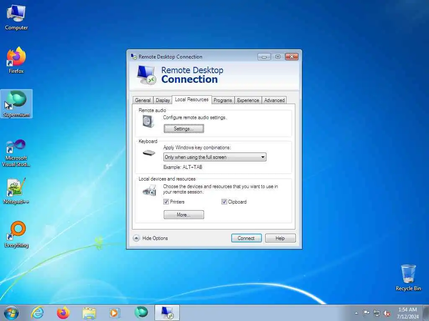This screenshot has width=429, height=321.
Task: Launch Firefox from the taskbar
Action: [x=63, y=313]
